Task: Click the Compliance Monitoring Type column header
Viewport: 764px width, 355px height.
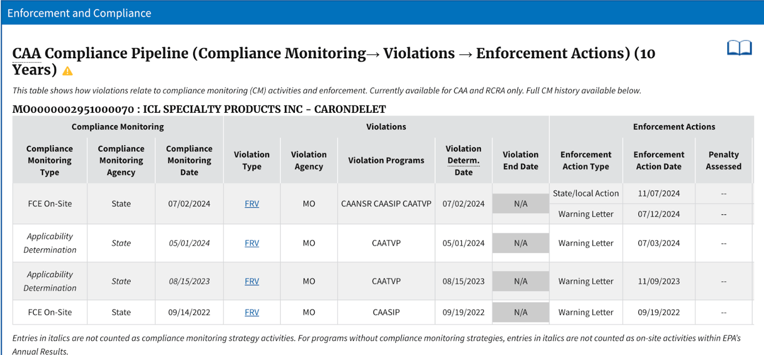Action: pos(50,161)
